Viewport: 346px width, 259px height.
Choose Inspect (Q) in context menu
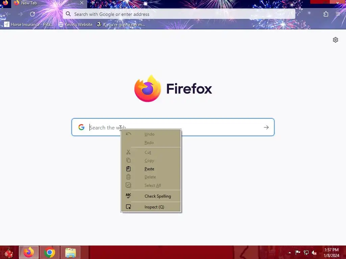pyautogui.click(x=151, y=207)
